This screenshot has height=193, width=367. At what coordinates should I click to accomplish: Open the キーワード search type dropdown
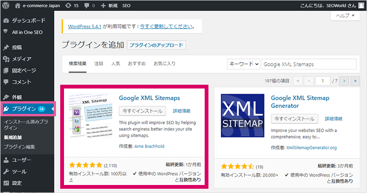tap(243, 64)
